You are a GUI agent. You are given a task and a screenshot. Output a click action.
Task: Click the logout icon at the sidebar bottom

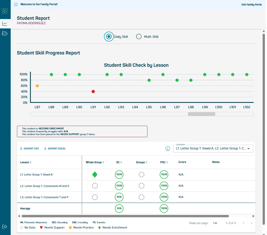[x=5, y=227]
